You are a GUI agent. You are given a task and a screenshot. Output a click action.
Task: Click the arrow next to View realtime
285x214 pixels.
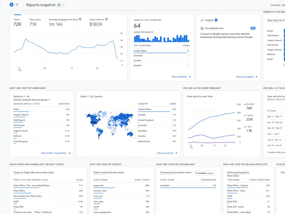point(190,77)
